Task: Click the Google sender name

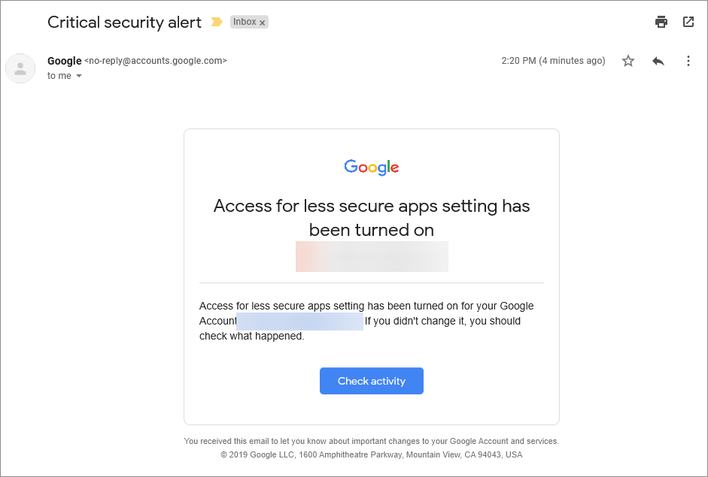Action: 65,60
